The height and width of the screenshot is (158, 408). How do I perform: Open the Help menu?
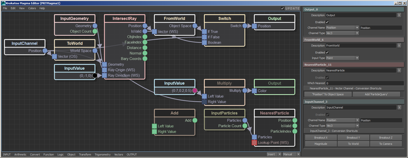(42, 8)
